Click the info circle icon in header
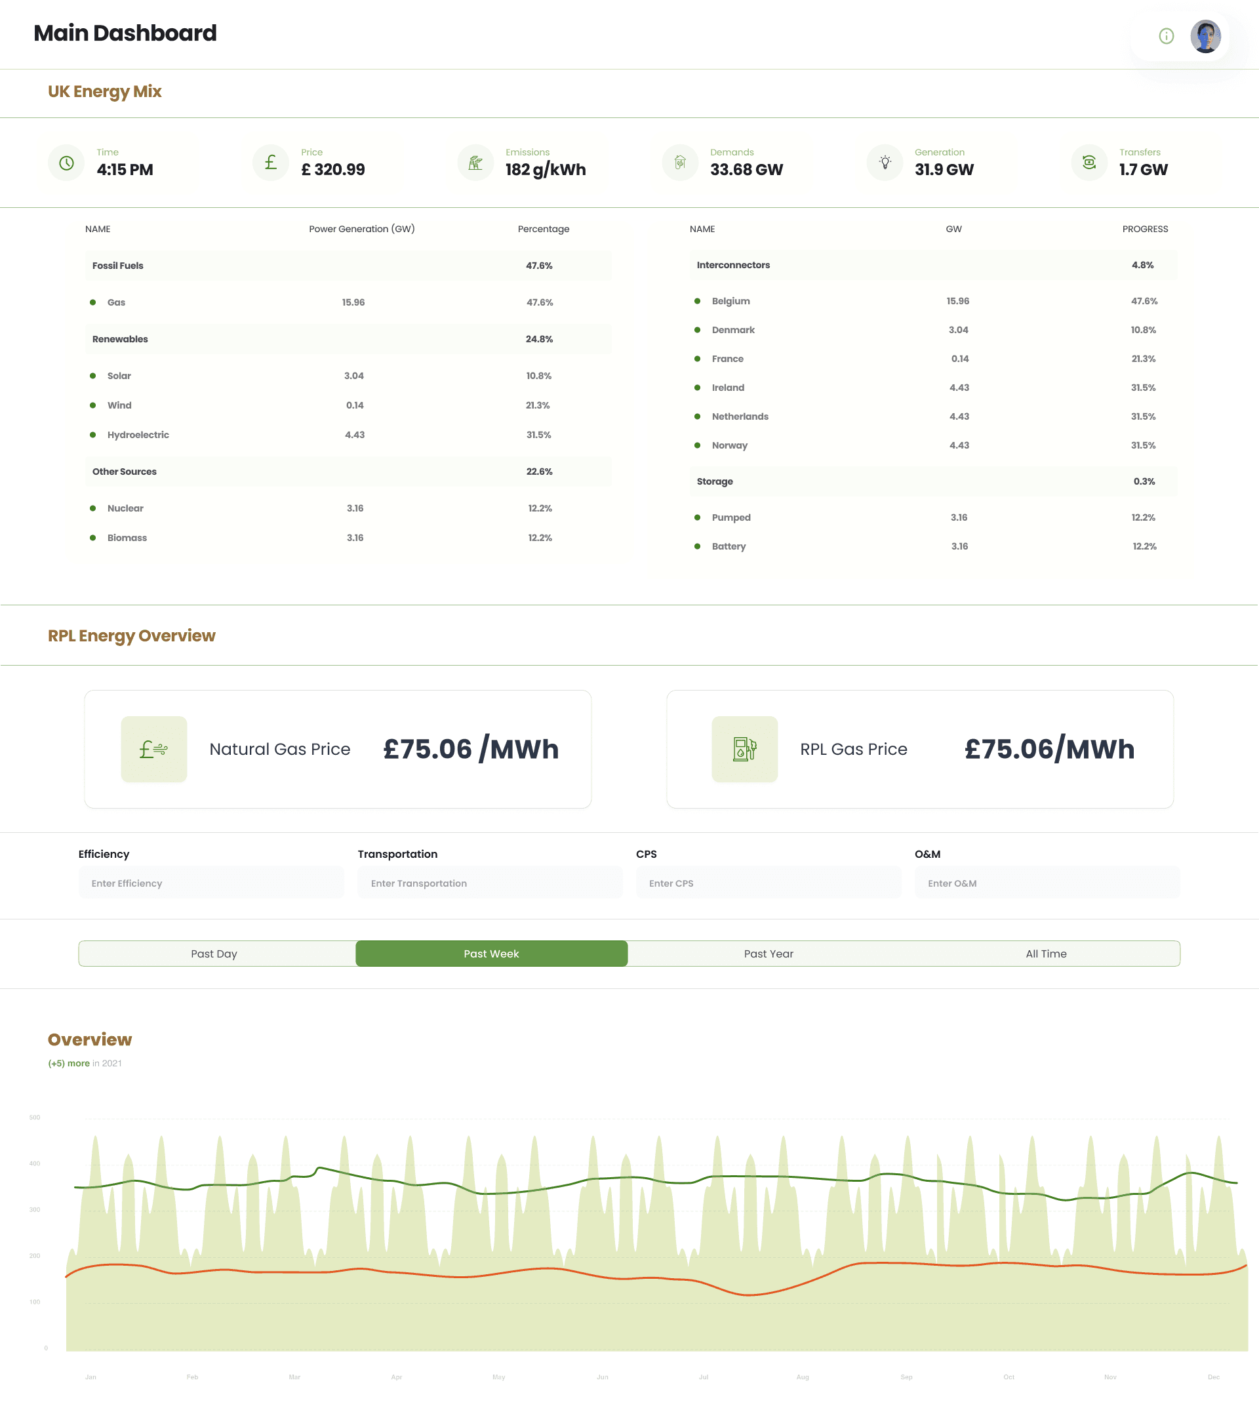 pyautogui.click(x=1166, y=36)
